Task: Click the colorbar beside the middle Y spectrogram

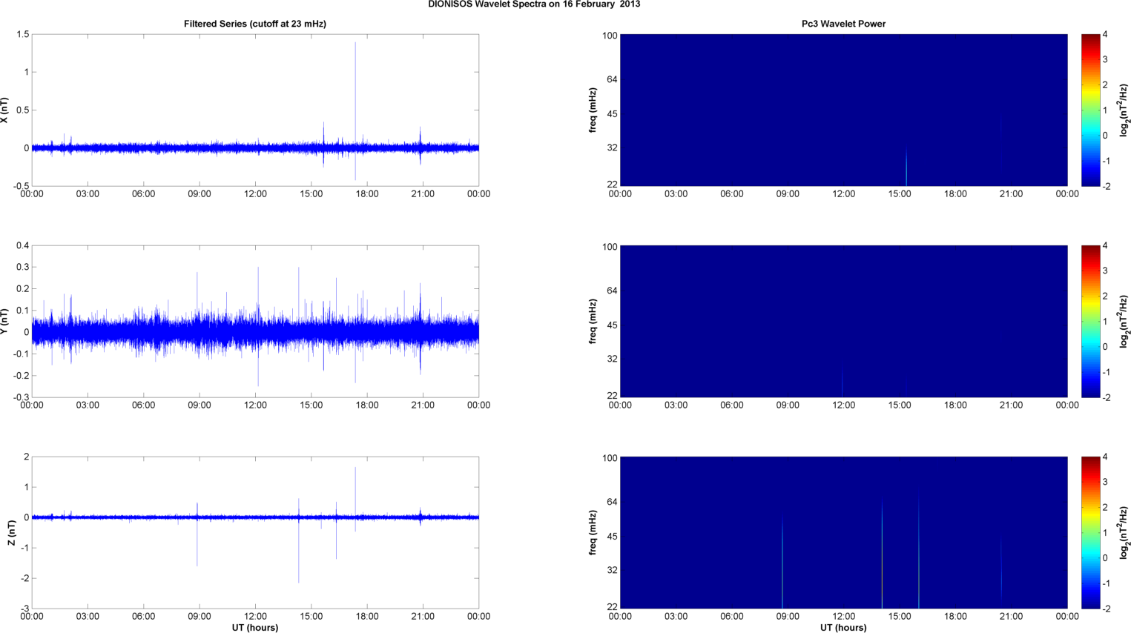Action: 1090,322
